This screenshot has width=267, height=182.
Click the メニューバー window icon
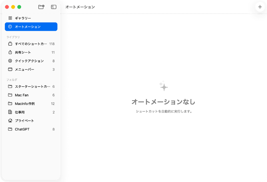click(10, 69)
